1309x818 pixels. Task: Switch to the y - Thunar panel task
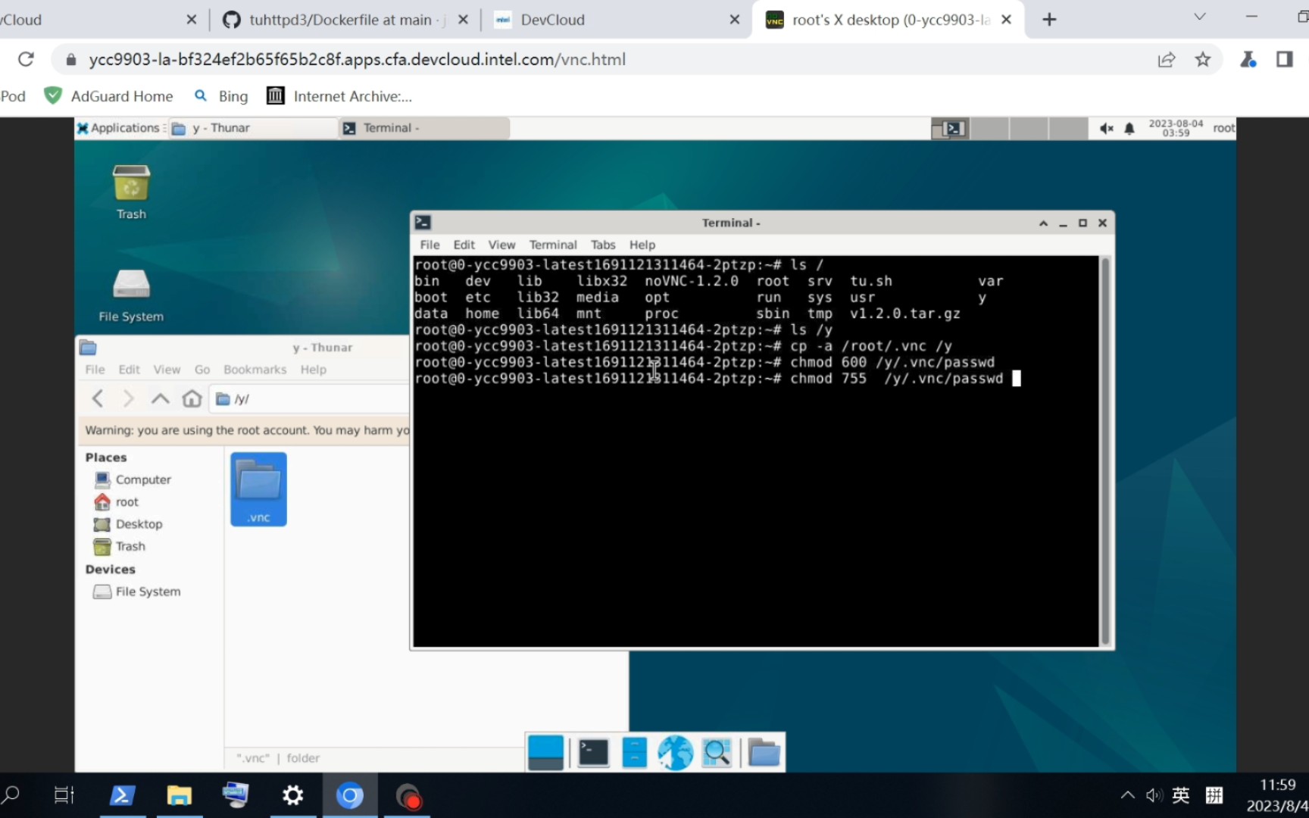pos(254,128)
